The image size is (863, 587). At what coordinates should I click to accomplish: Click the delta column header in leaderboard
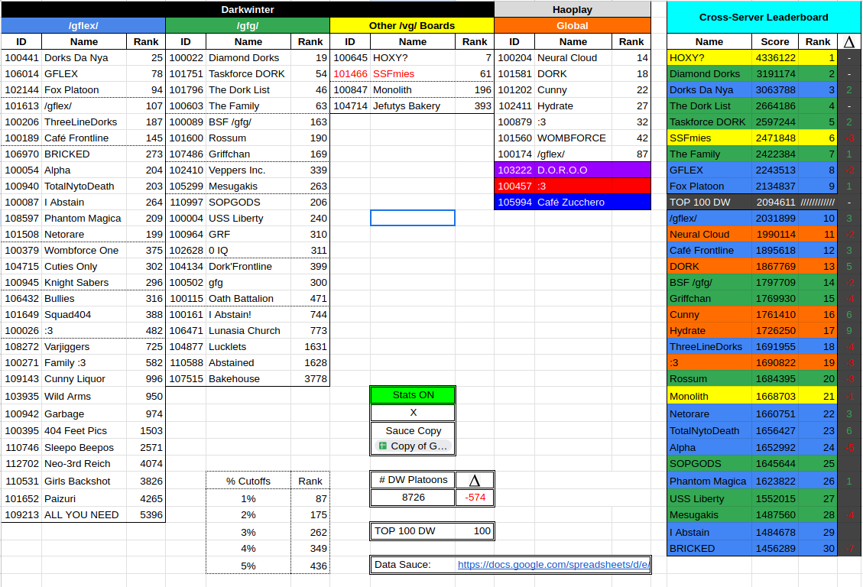tap(848, 42)
